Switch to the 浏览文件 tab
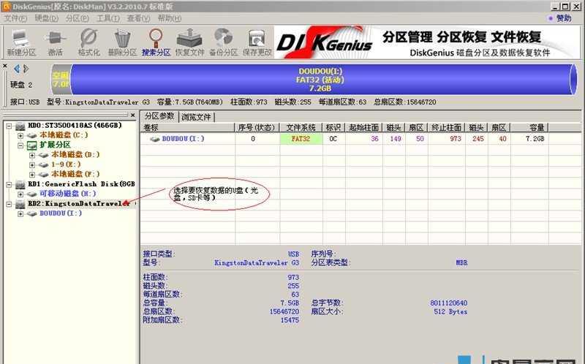 click(196, 117)
